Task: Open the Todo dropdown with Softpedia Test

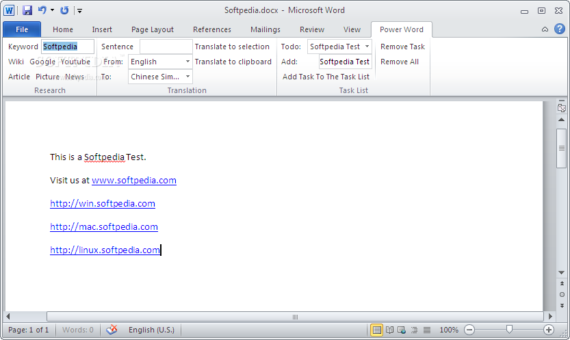Action: click(x=339, y=47)
